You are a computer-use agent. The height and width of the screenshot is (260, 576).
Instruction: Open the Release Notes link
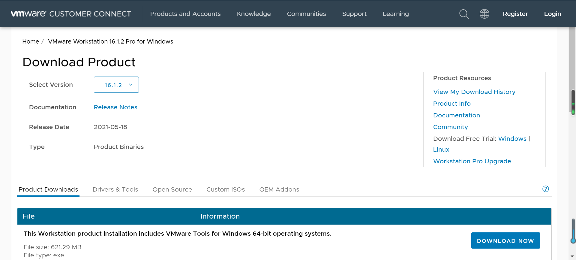pos(115,107)
